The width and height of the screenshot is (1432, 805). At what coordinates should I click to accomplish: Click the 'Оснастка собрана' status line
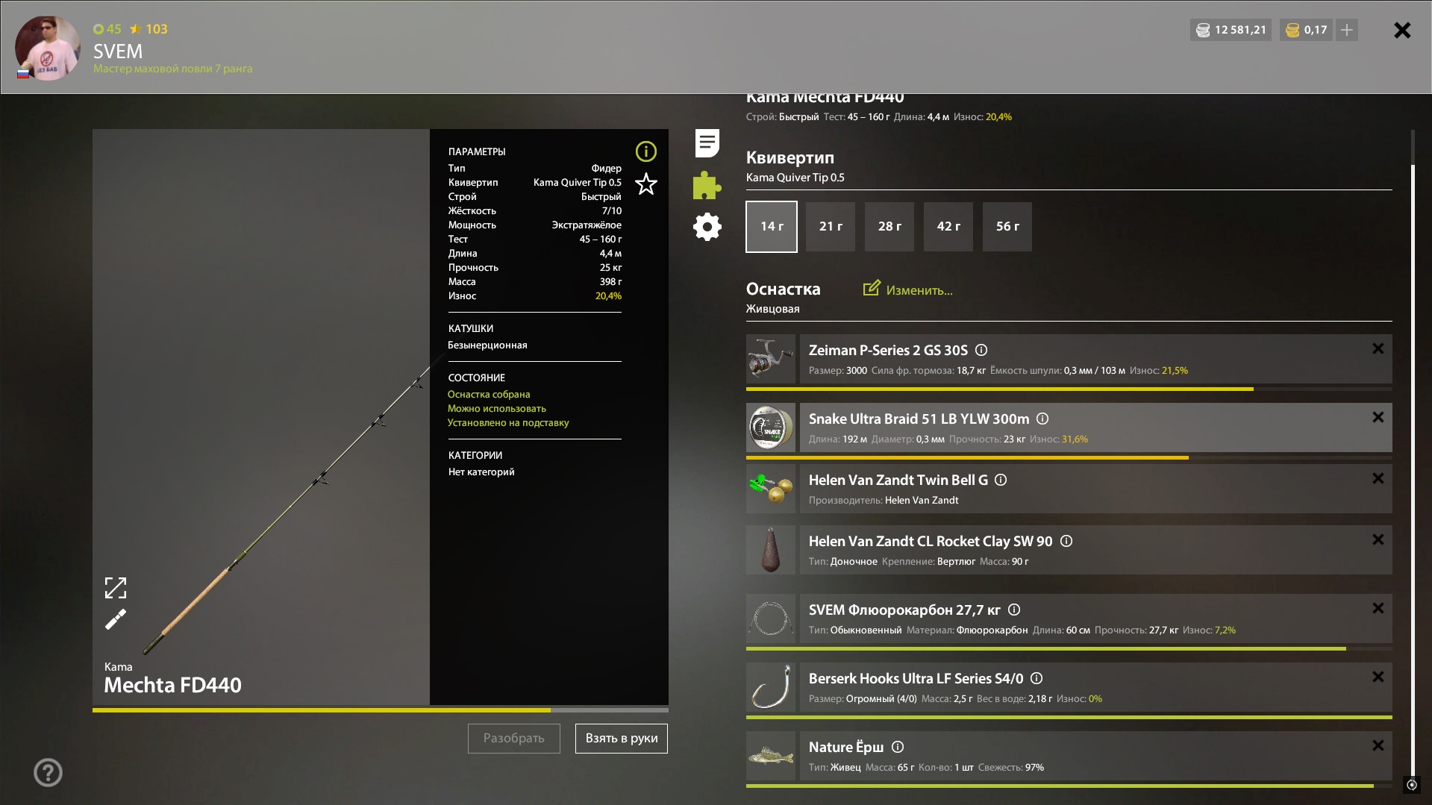pos(489,395)
